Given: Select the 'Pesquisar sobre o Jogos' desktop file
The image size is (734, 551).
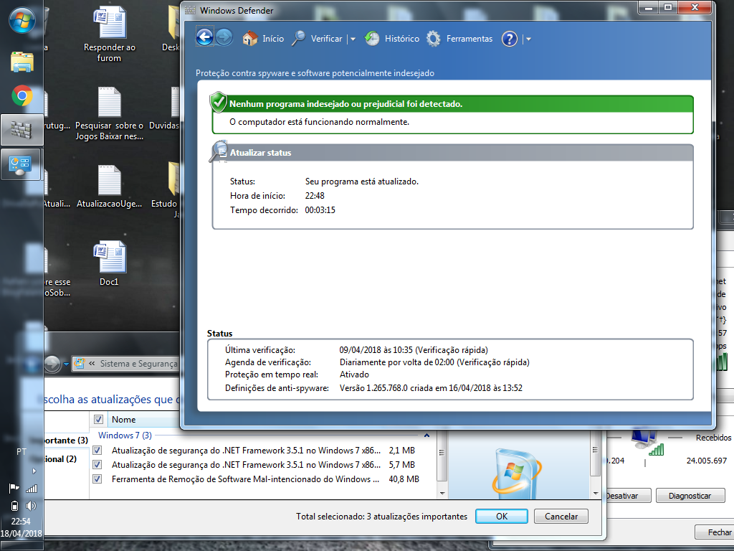Looking at the screenshot, I should 110,114.
